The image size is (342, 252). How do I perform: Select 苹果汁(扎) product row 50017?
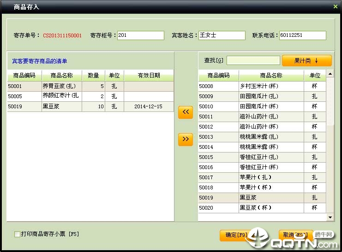pos(270,177)
